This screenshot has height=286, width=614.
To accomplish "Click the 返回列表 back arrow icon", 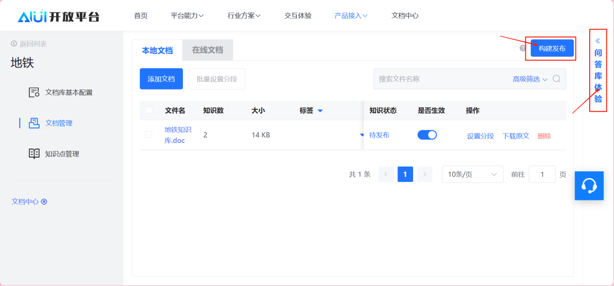I will pos(14,44).
